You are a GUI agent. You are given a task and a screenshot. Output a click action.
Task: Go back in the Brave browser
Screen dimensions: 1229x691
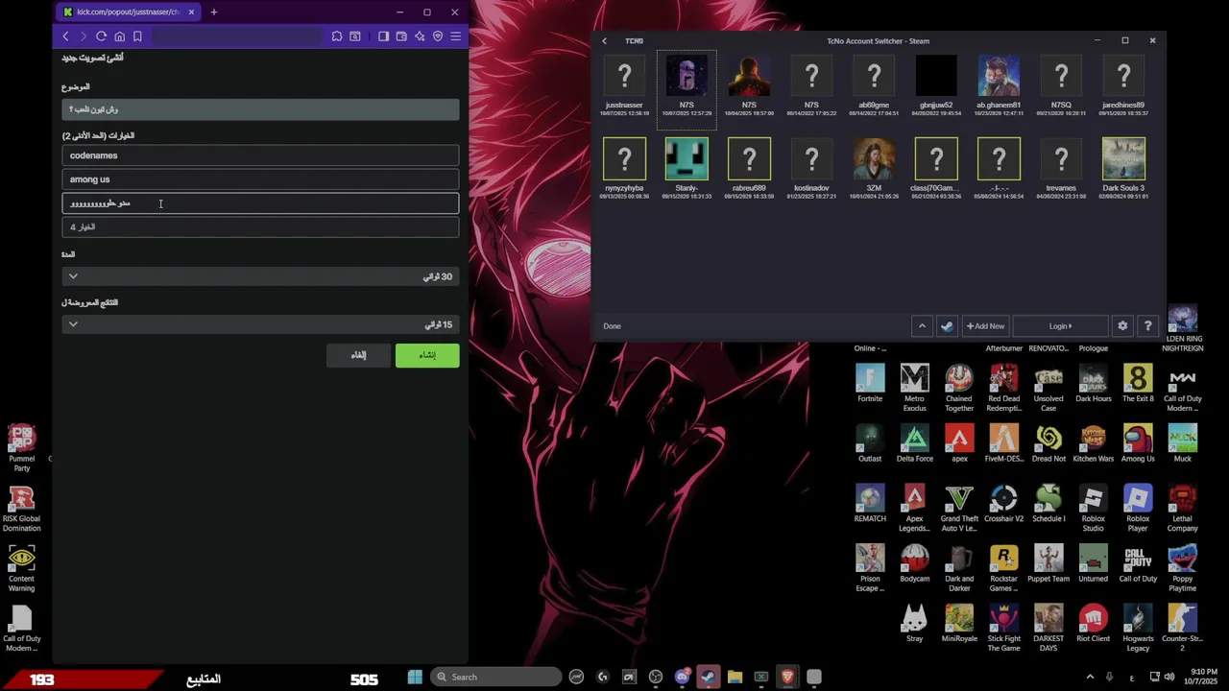point(65,36)
